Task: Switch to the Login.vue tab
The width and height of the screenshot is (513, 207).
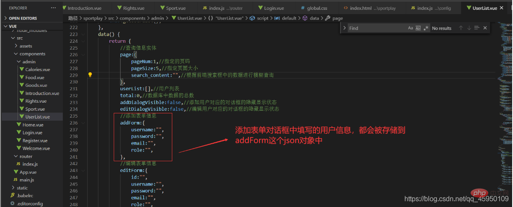Action: pyautogui.click(x=270, y=8)
